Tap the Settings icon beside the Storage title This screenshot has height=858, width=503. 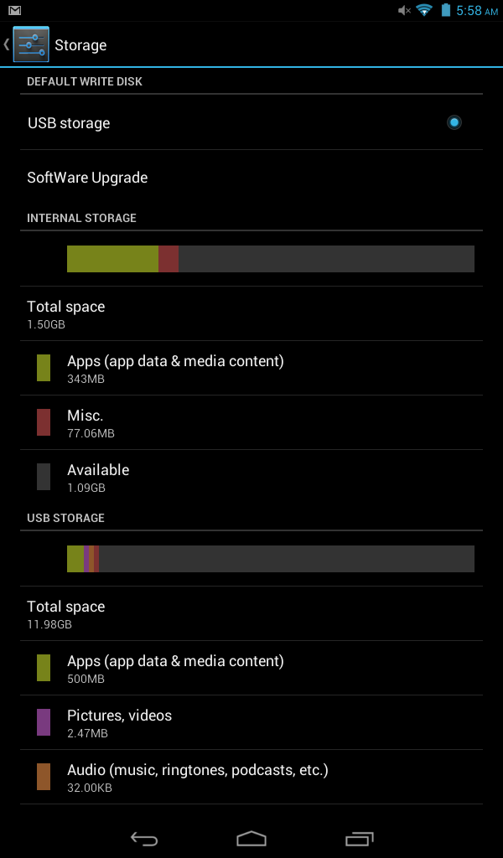click(x=31, y=44)
